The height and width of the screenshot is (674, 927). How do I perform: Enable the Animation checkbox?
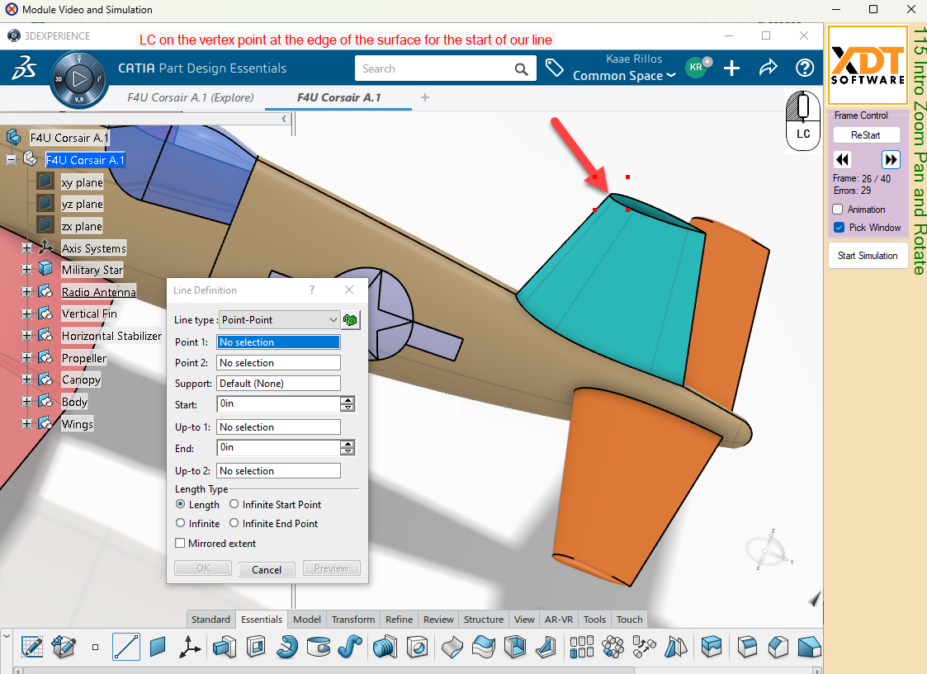[x=838, y=209]
